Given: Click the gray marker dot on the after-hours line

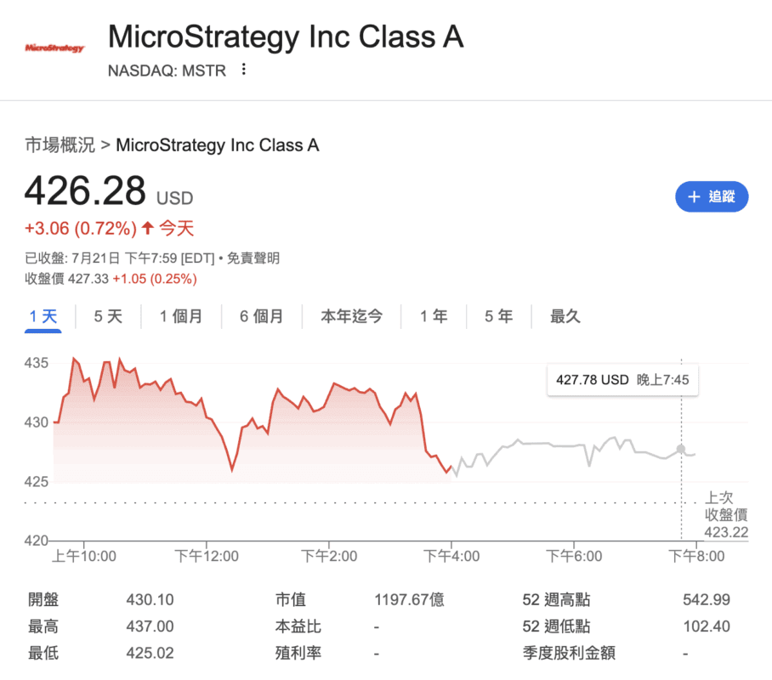Looking at the screenshot, I should [x=681, y=449].
